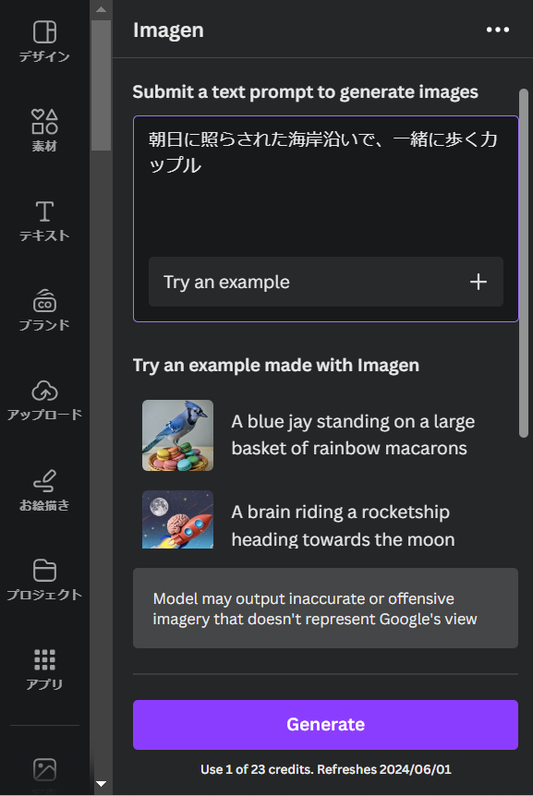This screenshot has height=796, width=533.
Task: Open the photo icon at sidebar bottom
Action: coord(44,769)
